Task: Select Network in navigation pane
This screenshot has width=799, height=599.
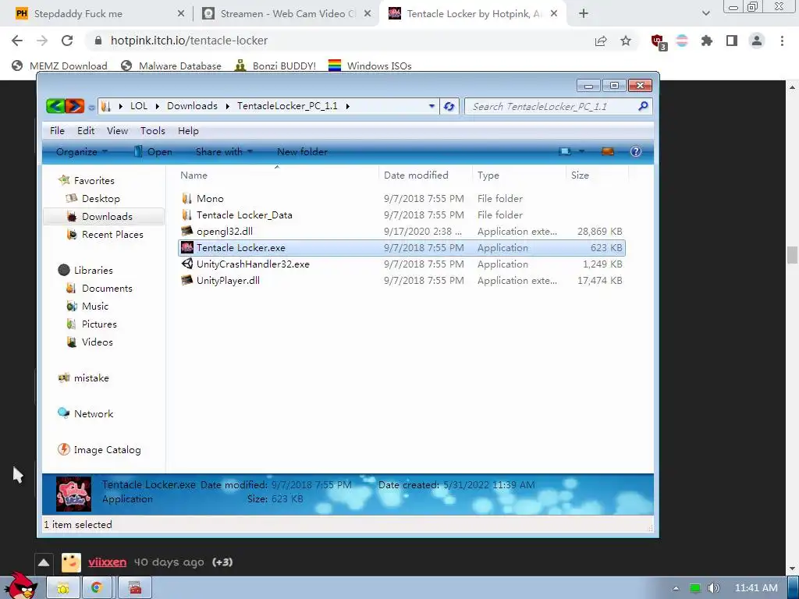Action: tap(86, 413)
